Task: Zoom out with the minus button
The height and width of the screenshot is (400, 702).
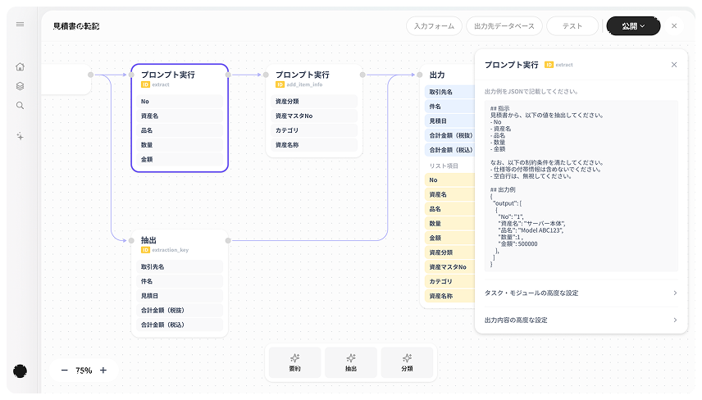Action: [64, 370]
